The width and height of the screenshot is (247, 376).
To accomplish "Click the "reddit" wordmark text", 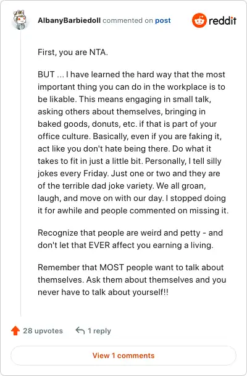I will coord(222,20).
